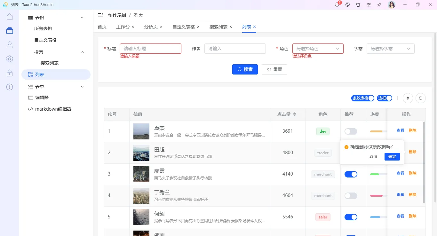Click the pin icon in the header
Image resolution: width=437 pixels, height=236 pixels.
coord(379,4)
